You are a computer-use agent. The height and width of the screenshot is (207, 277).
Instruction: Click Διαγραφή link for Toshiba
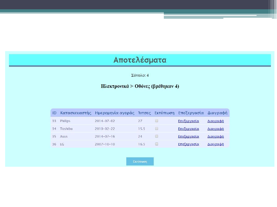tap(215, 129)
